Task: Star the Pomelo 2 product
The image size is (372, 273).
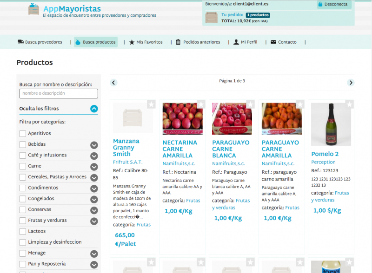Action: pos(350,104)
